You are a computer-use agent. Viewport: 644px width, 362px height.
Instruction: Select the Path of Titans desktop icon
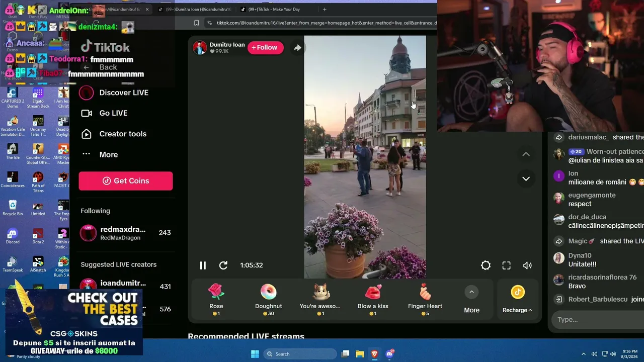(x=38, y=183)
